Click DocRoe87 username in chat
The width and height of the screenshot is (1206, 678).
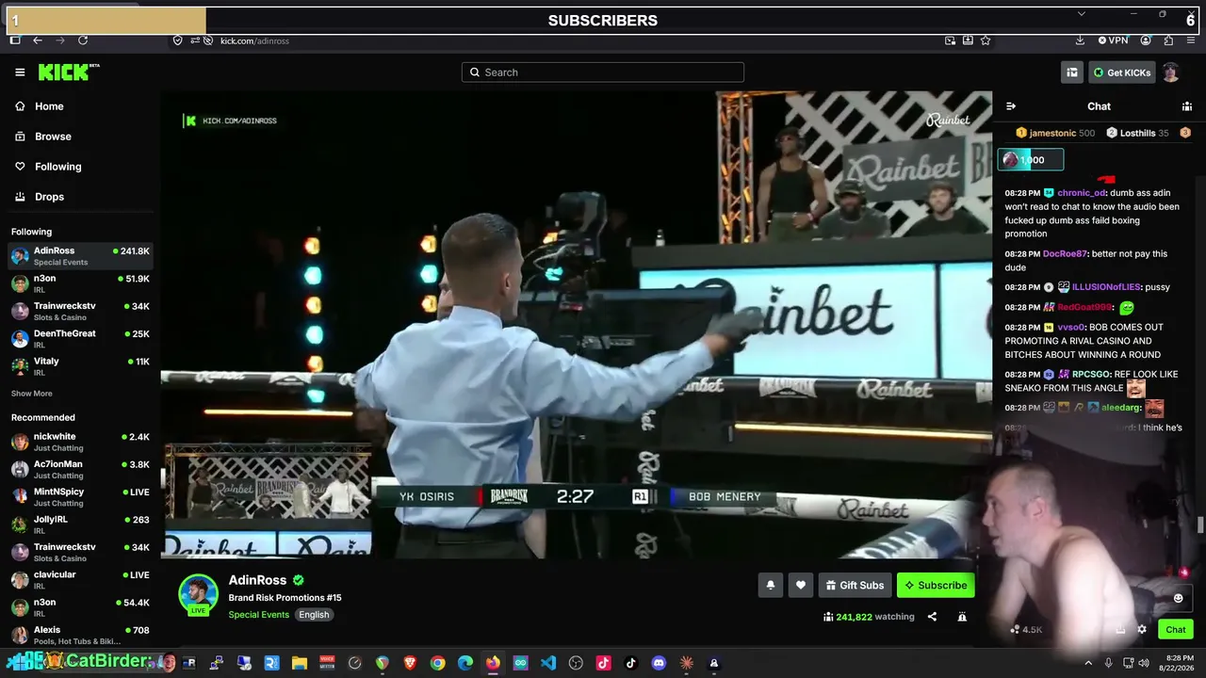coord(1065,254)
